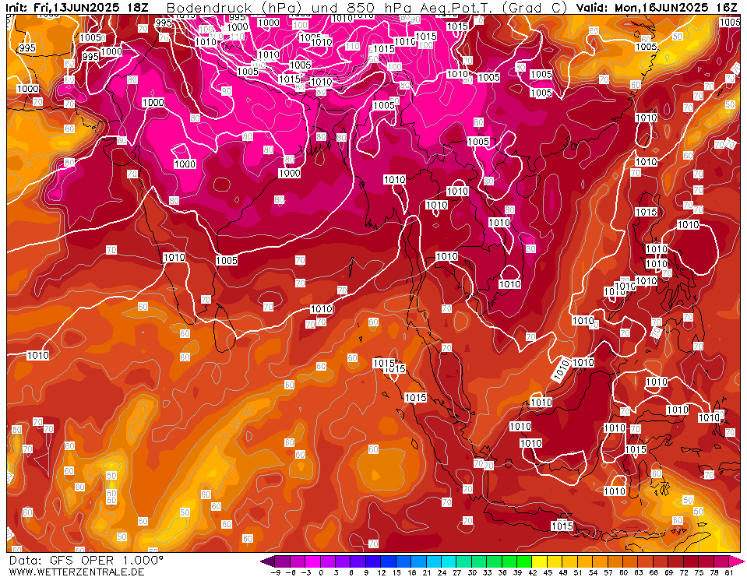Click the '-9' value under the color legend
The height and width of the screenshot is (577, 747).
point(275,572)
